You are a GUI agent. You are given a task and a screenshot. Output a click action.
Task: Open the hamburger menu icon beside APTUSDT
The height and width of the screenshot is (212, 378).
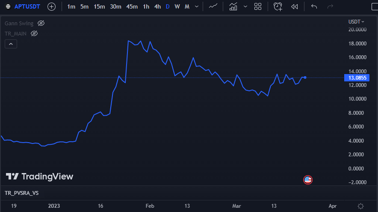click(8, 6)
